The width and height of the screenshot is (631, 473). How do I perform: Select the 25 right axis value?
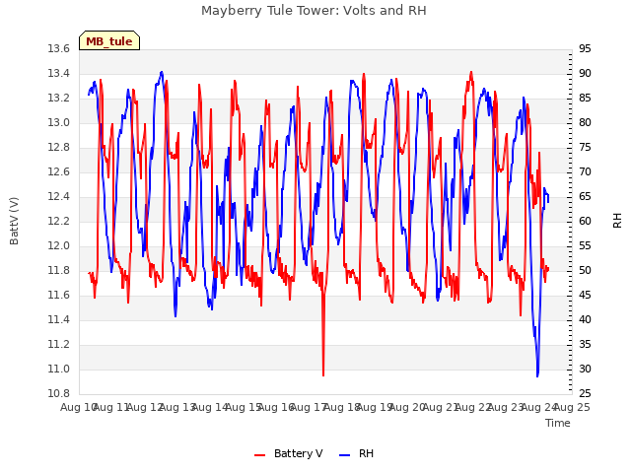tap(585, 393)
